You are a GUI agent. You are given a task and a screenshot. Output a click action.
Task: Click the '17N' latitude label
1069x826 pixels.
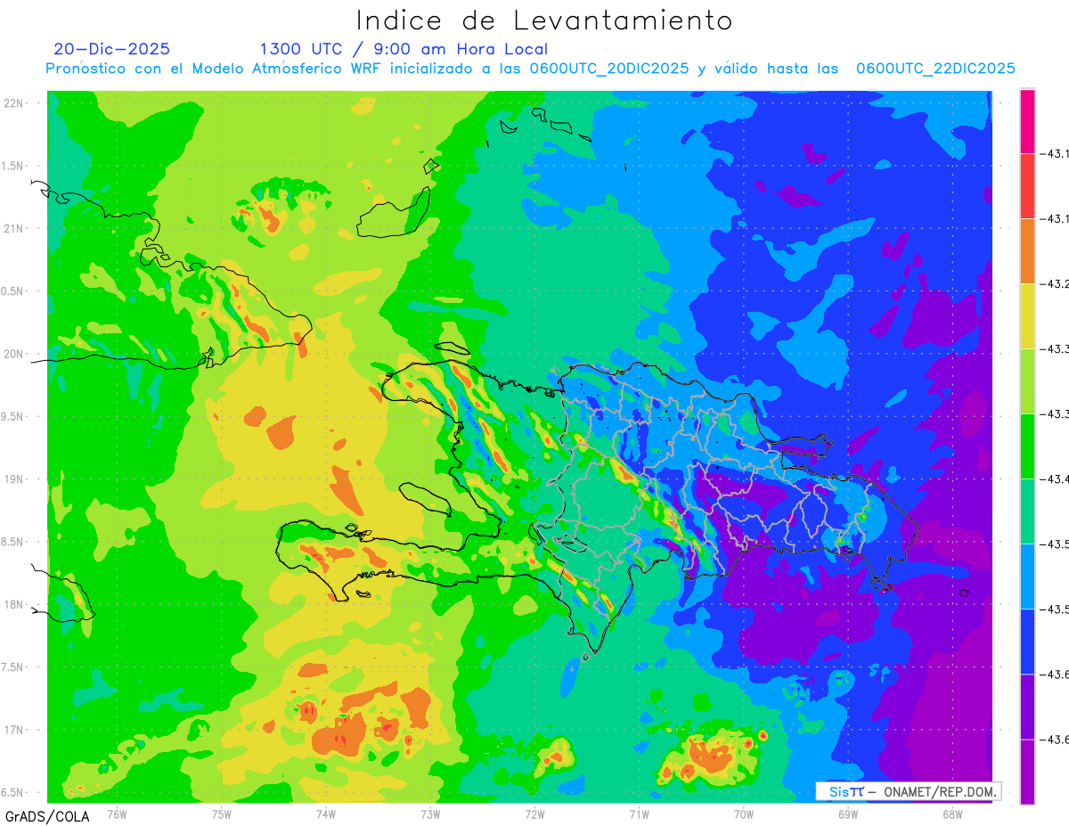14,731
